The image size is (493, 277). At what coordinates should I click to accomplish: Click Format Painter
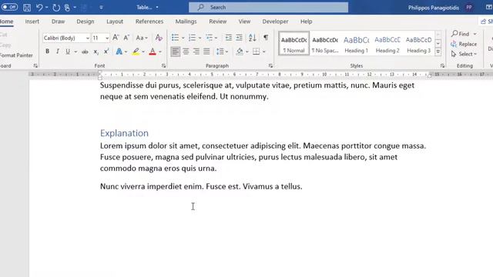click(15, 55)
